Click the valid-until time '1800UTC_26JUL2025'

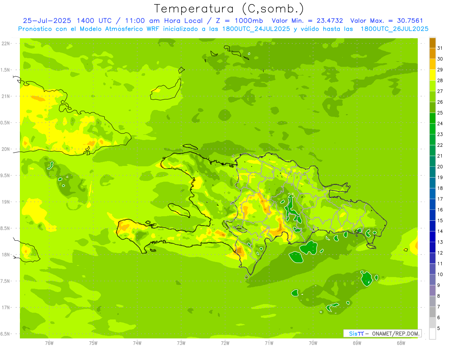(x=394, y=29)
